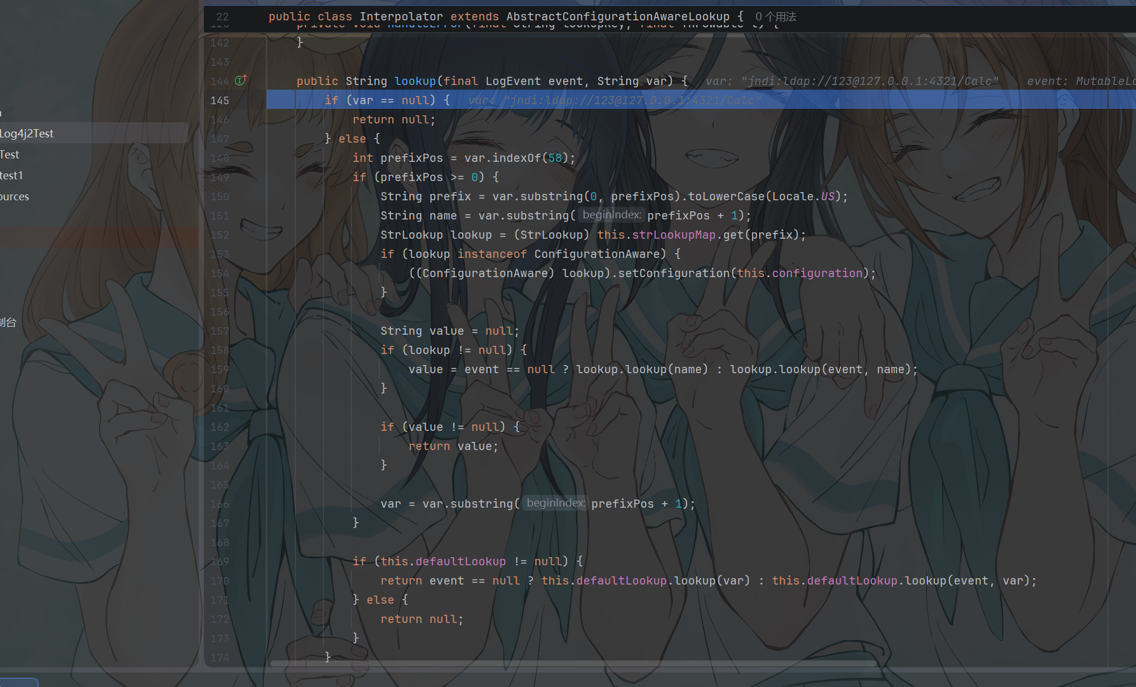This screenshot has height=687, width=1136.
Task: Click 'defaultLookup' on line 169
Action: pyautogui.click(x=460, y=561)
